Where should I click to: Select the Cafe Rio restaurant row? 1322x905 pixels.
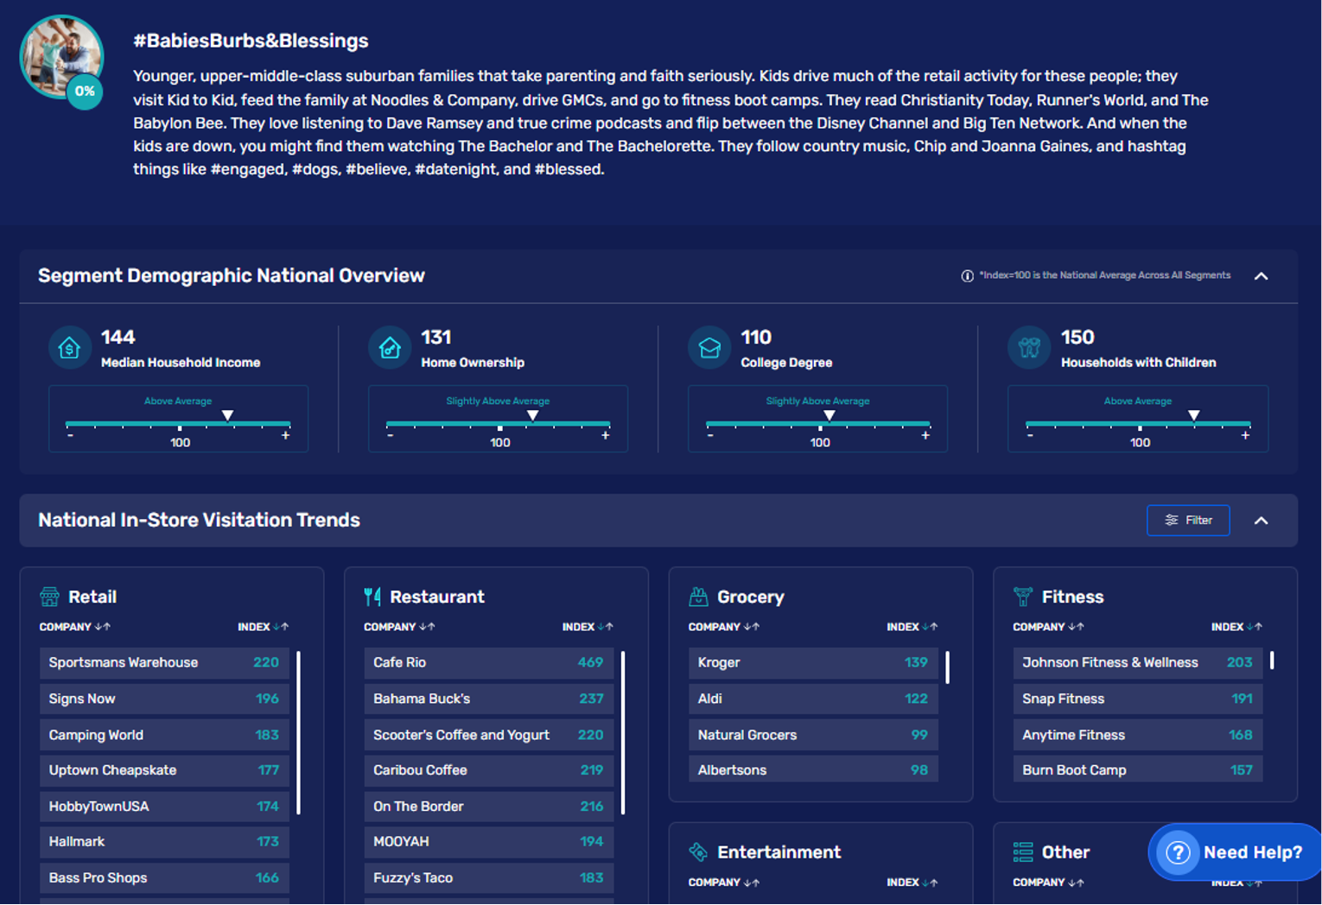coord(488,662)
